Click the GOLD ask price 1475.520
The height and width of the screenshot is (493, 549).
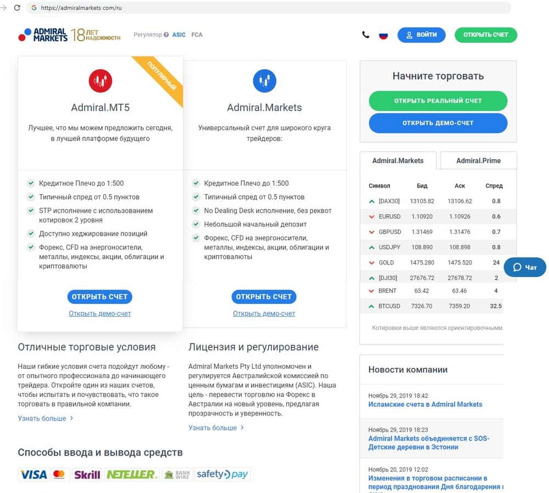(x=460, y=263)
